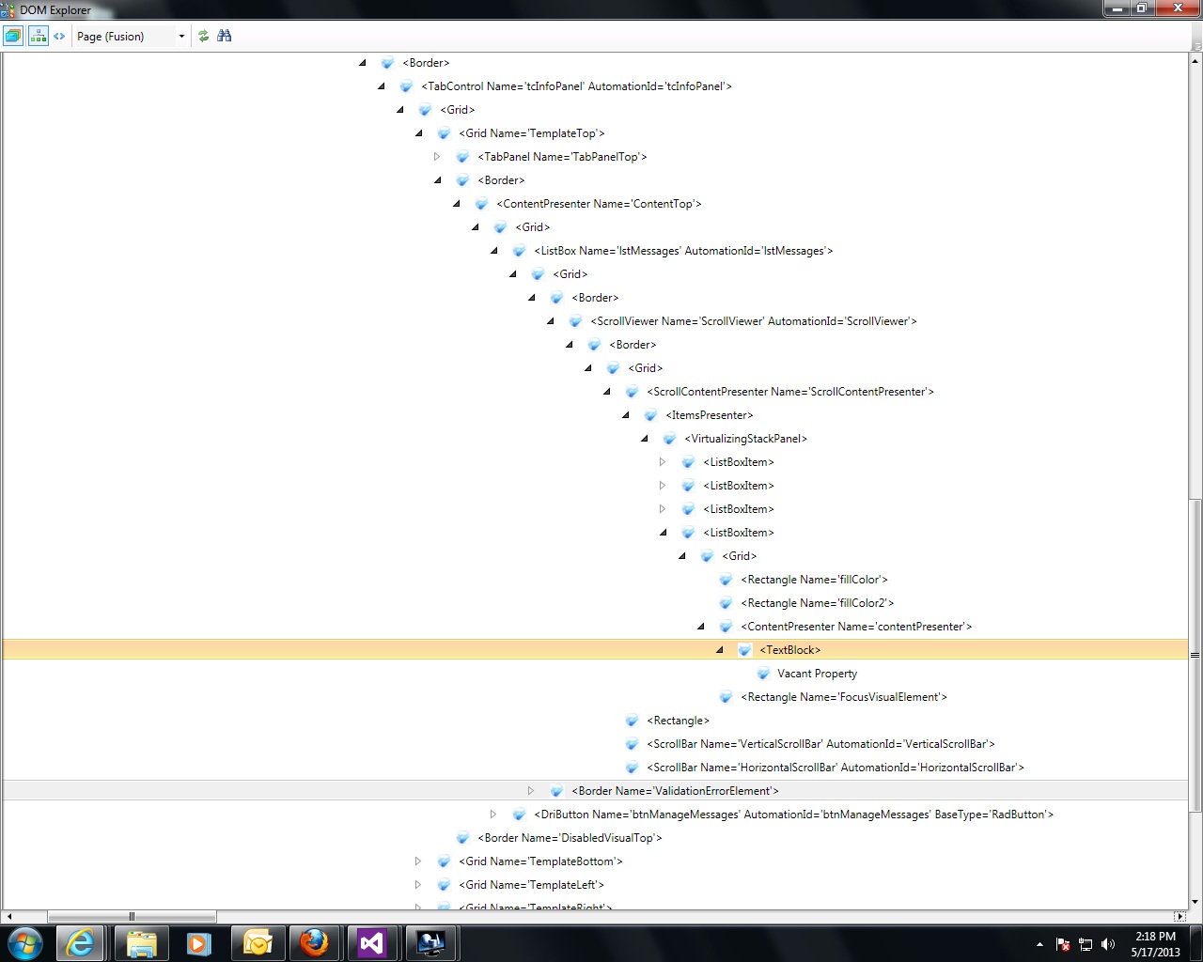Image resolution: width=1203 pixels, height=962 pixels.
Task: Toggle the hierarchy tree view button
Action: (x=38, y=36)
